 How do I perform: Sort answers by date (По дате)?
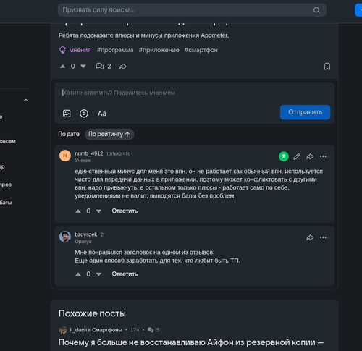69,134
